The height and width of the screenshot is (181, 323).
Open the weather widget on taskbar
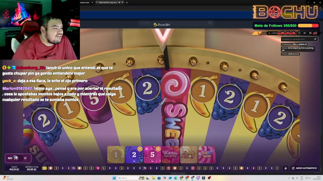point(8,178)
